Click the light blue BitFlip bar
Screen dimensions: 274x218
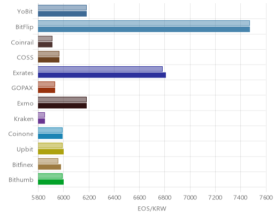144,23
